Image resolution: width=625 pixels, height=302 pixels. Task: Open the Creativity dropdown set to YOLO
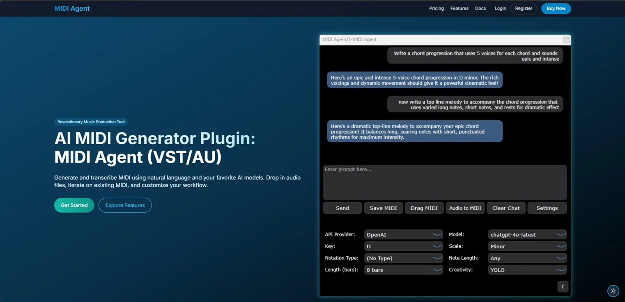pos(527,270)
